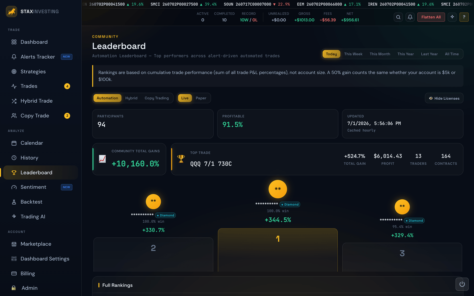Viewport: 474px width, 296px height.
Task: Open Sentiment gauge icon
Action: coord(14,187)
